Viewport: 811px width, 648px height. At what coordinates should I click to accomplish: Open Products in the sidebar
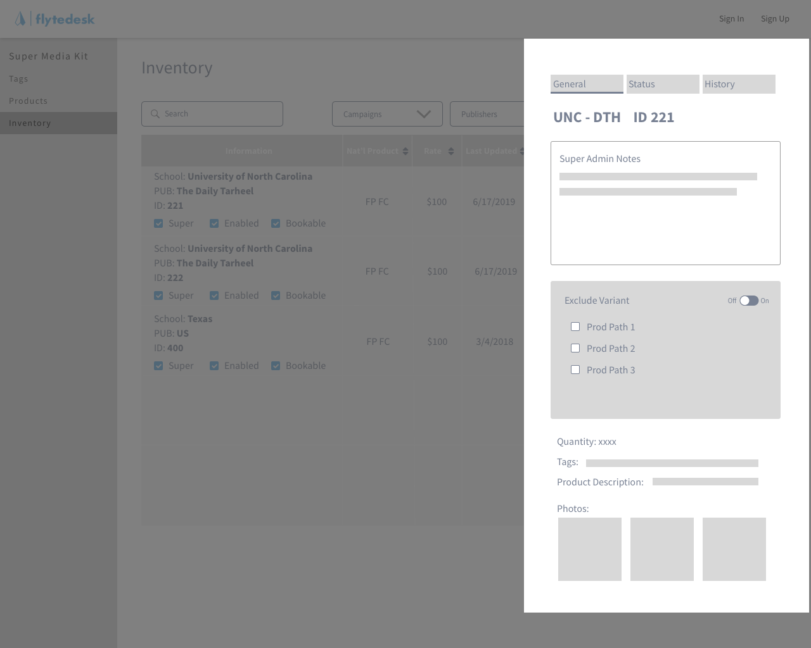click(28, 101)
